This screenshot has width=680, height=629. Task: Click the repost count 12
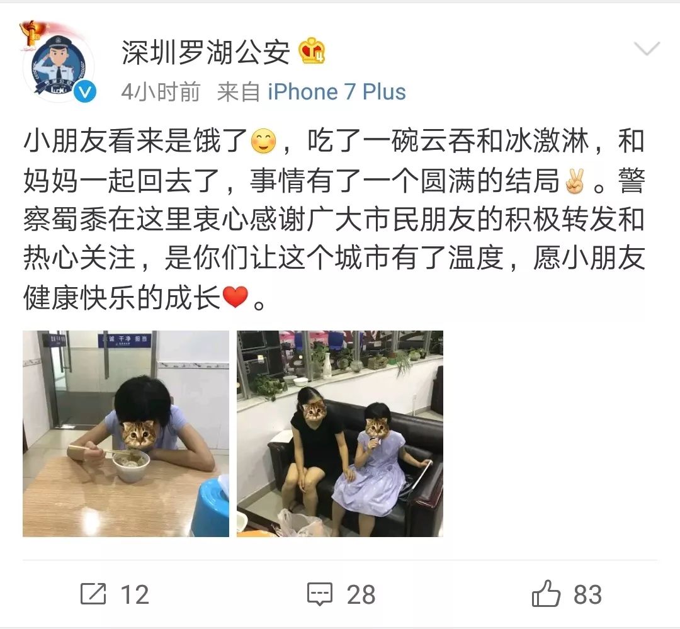135,595
